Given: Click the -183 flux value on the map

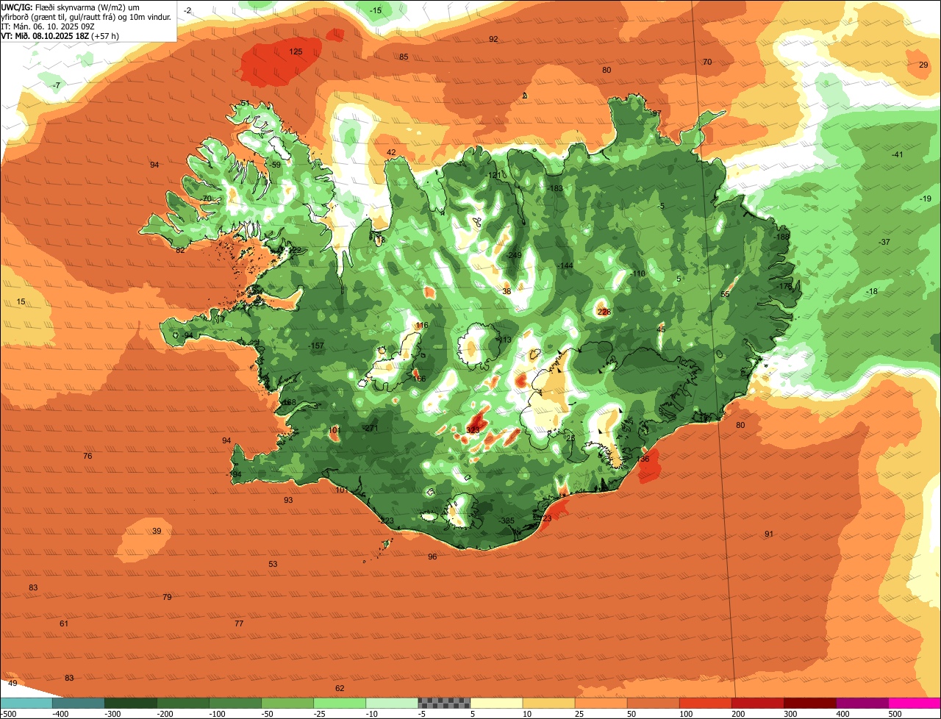Looking at the screenshot, I should 555,188.
